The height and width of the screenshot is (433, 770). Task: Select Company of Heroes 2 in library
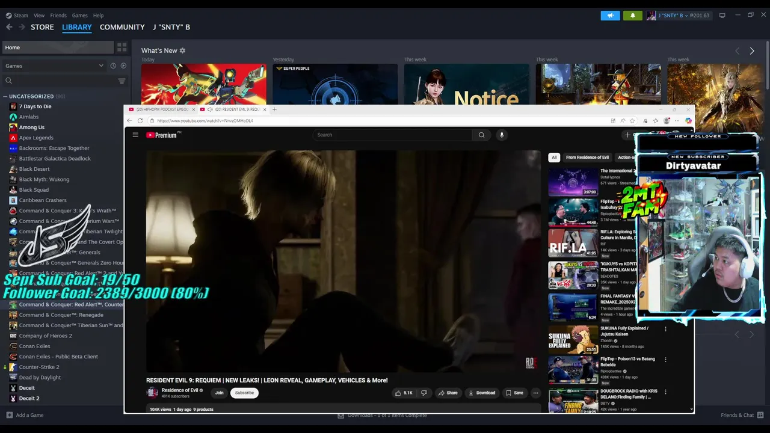(x=45, y=336)
